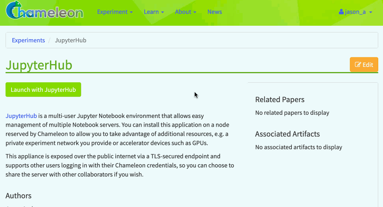The height and width of the screenshot is (207, 383).
Task: Open the Experiment dropdown menu
Action: pos(115,12)
